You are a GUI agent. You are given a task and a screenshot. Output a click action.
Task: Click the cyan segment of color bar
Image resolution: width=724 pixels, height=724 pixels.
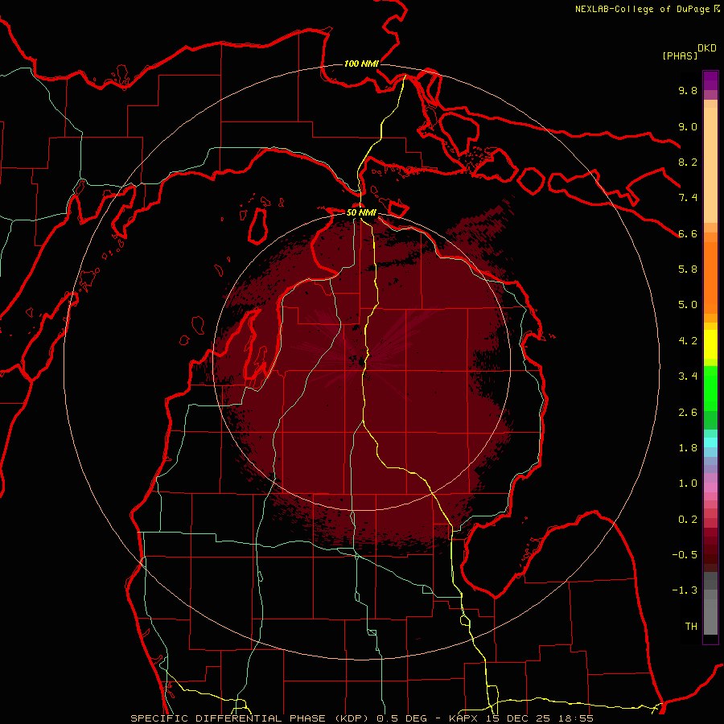click(710, 442)
